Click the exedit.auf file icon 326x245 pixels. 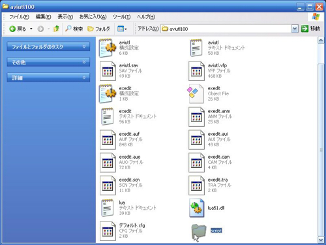[108, 140]
